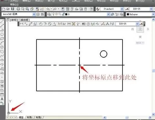Open the ByLayer color dropdown

153,14
